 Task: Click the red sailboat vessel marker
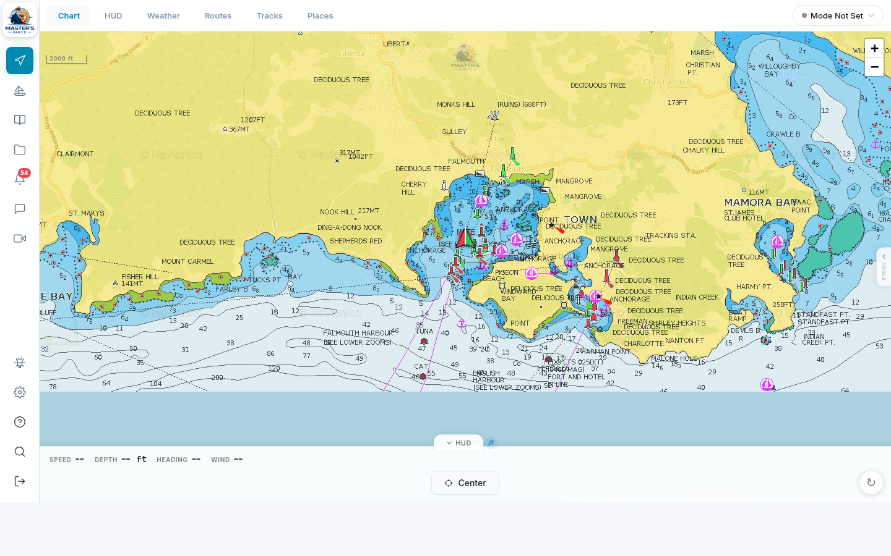click(465, 238)
